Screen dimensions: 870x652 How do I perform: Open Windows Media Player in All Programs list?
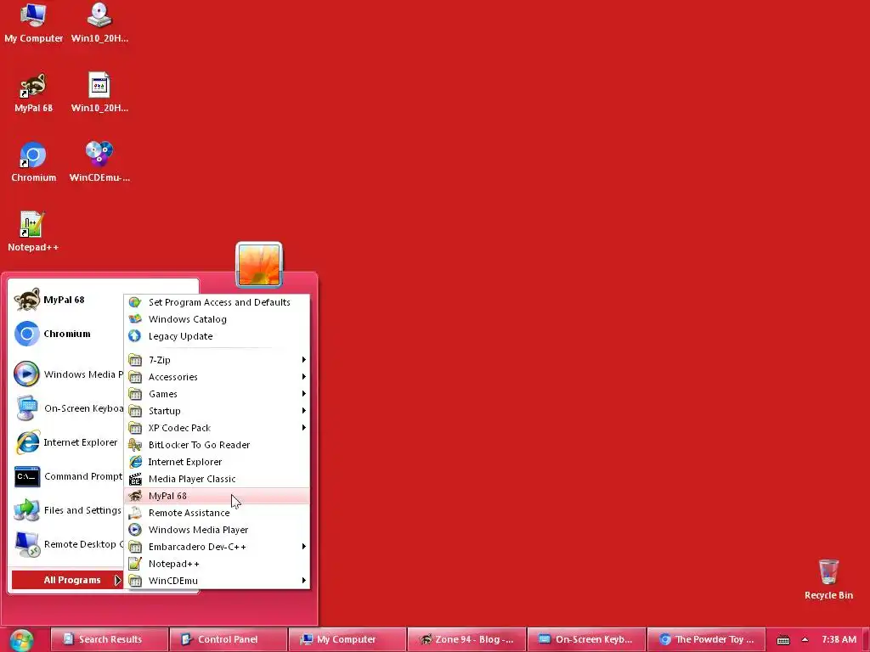[x=217, y=530]
